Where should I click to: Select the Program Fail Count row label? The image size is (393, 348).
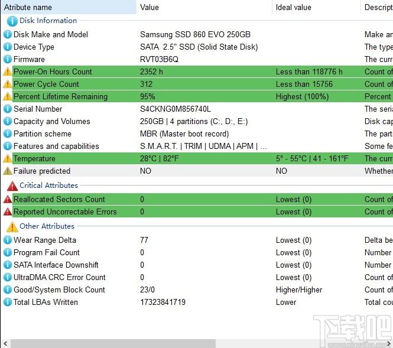coord(47,252)
